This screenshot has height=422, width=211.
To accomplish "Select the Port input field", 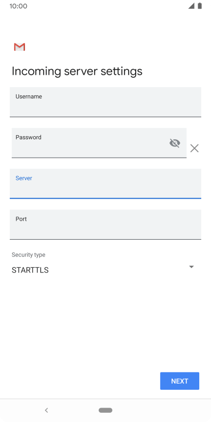I will coord(105,224).
